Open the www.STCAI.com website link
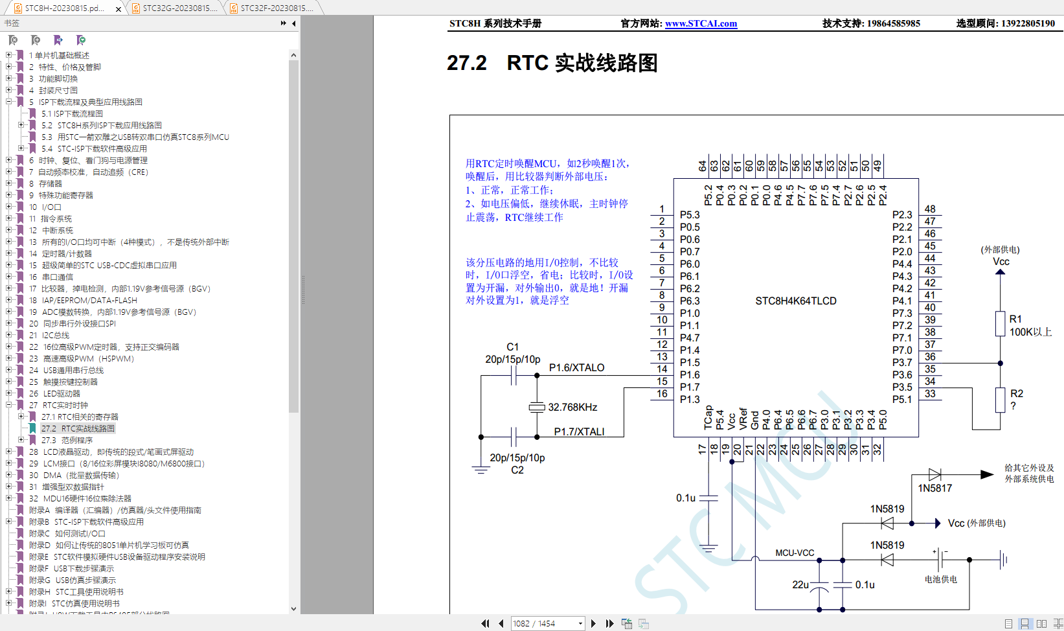Screen dimensions: 1064x631 pyautogui.click(x=701, y=23)
